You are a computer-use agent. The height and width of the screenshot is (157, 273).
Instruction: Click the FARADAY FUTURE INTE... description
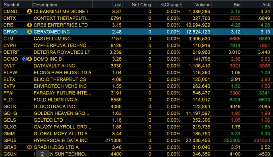point(62,93)
